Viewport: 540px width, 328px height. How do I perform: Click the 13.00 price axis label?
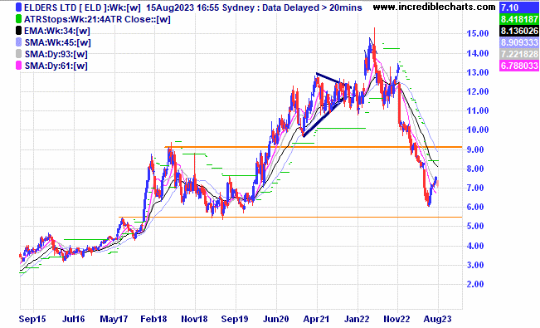pyautogui.click(x=478, y=72)
